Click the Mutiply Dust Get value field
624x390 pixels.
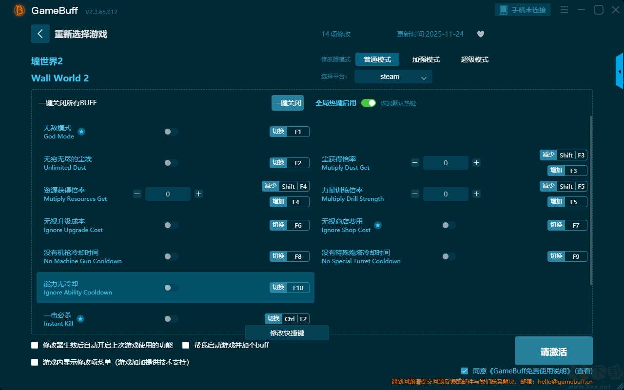pyautogui.click(x=446, y=163)
